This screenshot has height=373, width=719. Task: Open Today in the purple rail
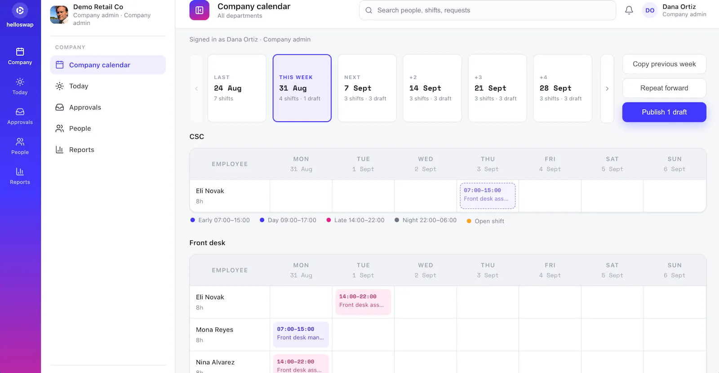20,86
